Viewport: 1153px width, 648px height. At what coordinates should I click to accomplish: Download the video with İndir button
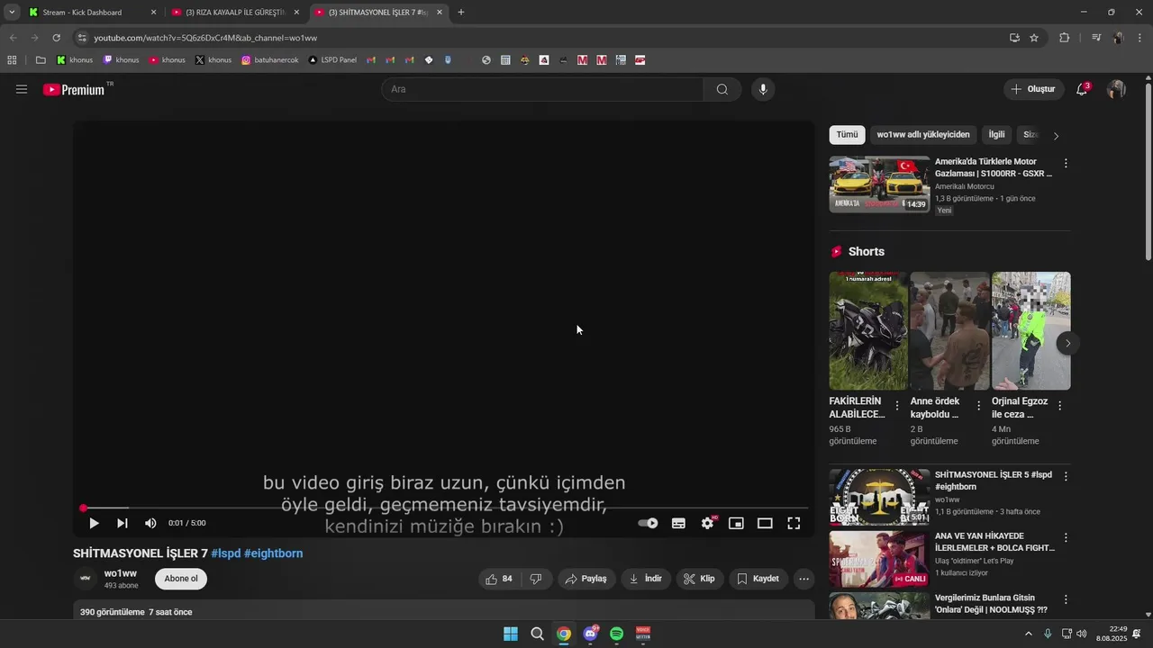pyautogui.click(x=646, y=579)
